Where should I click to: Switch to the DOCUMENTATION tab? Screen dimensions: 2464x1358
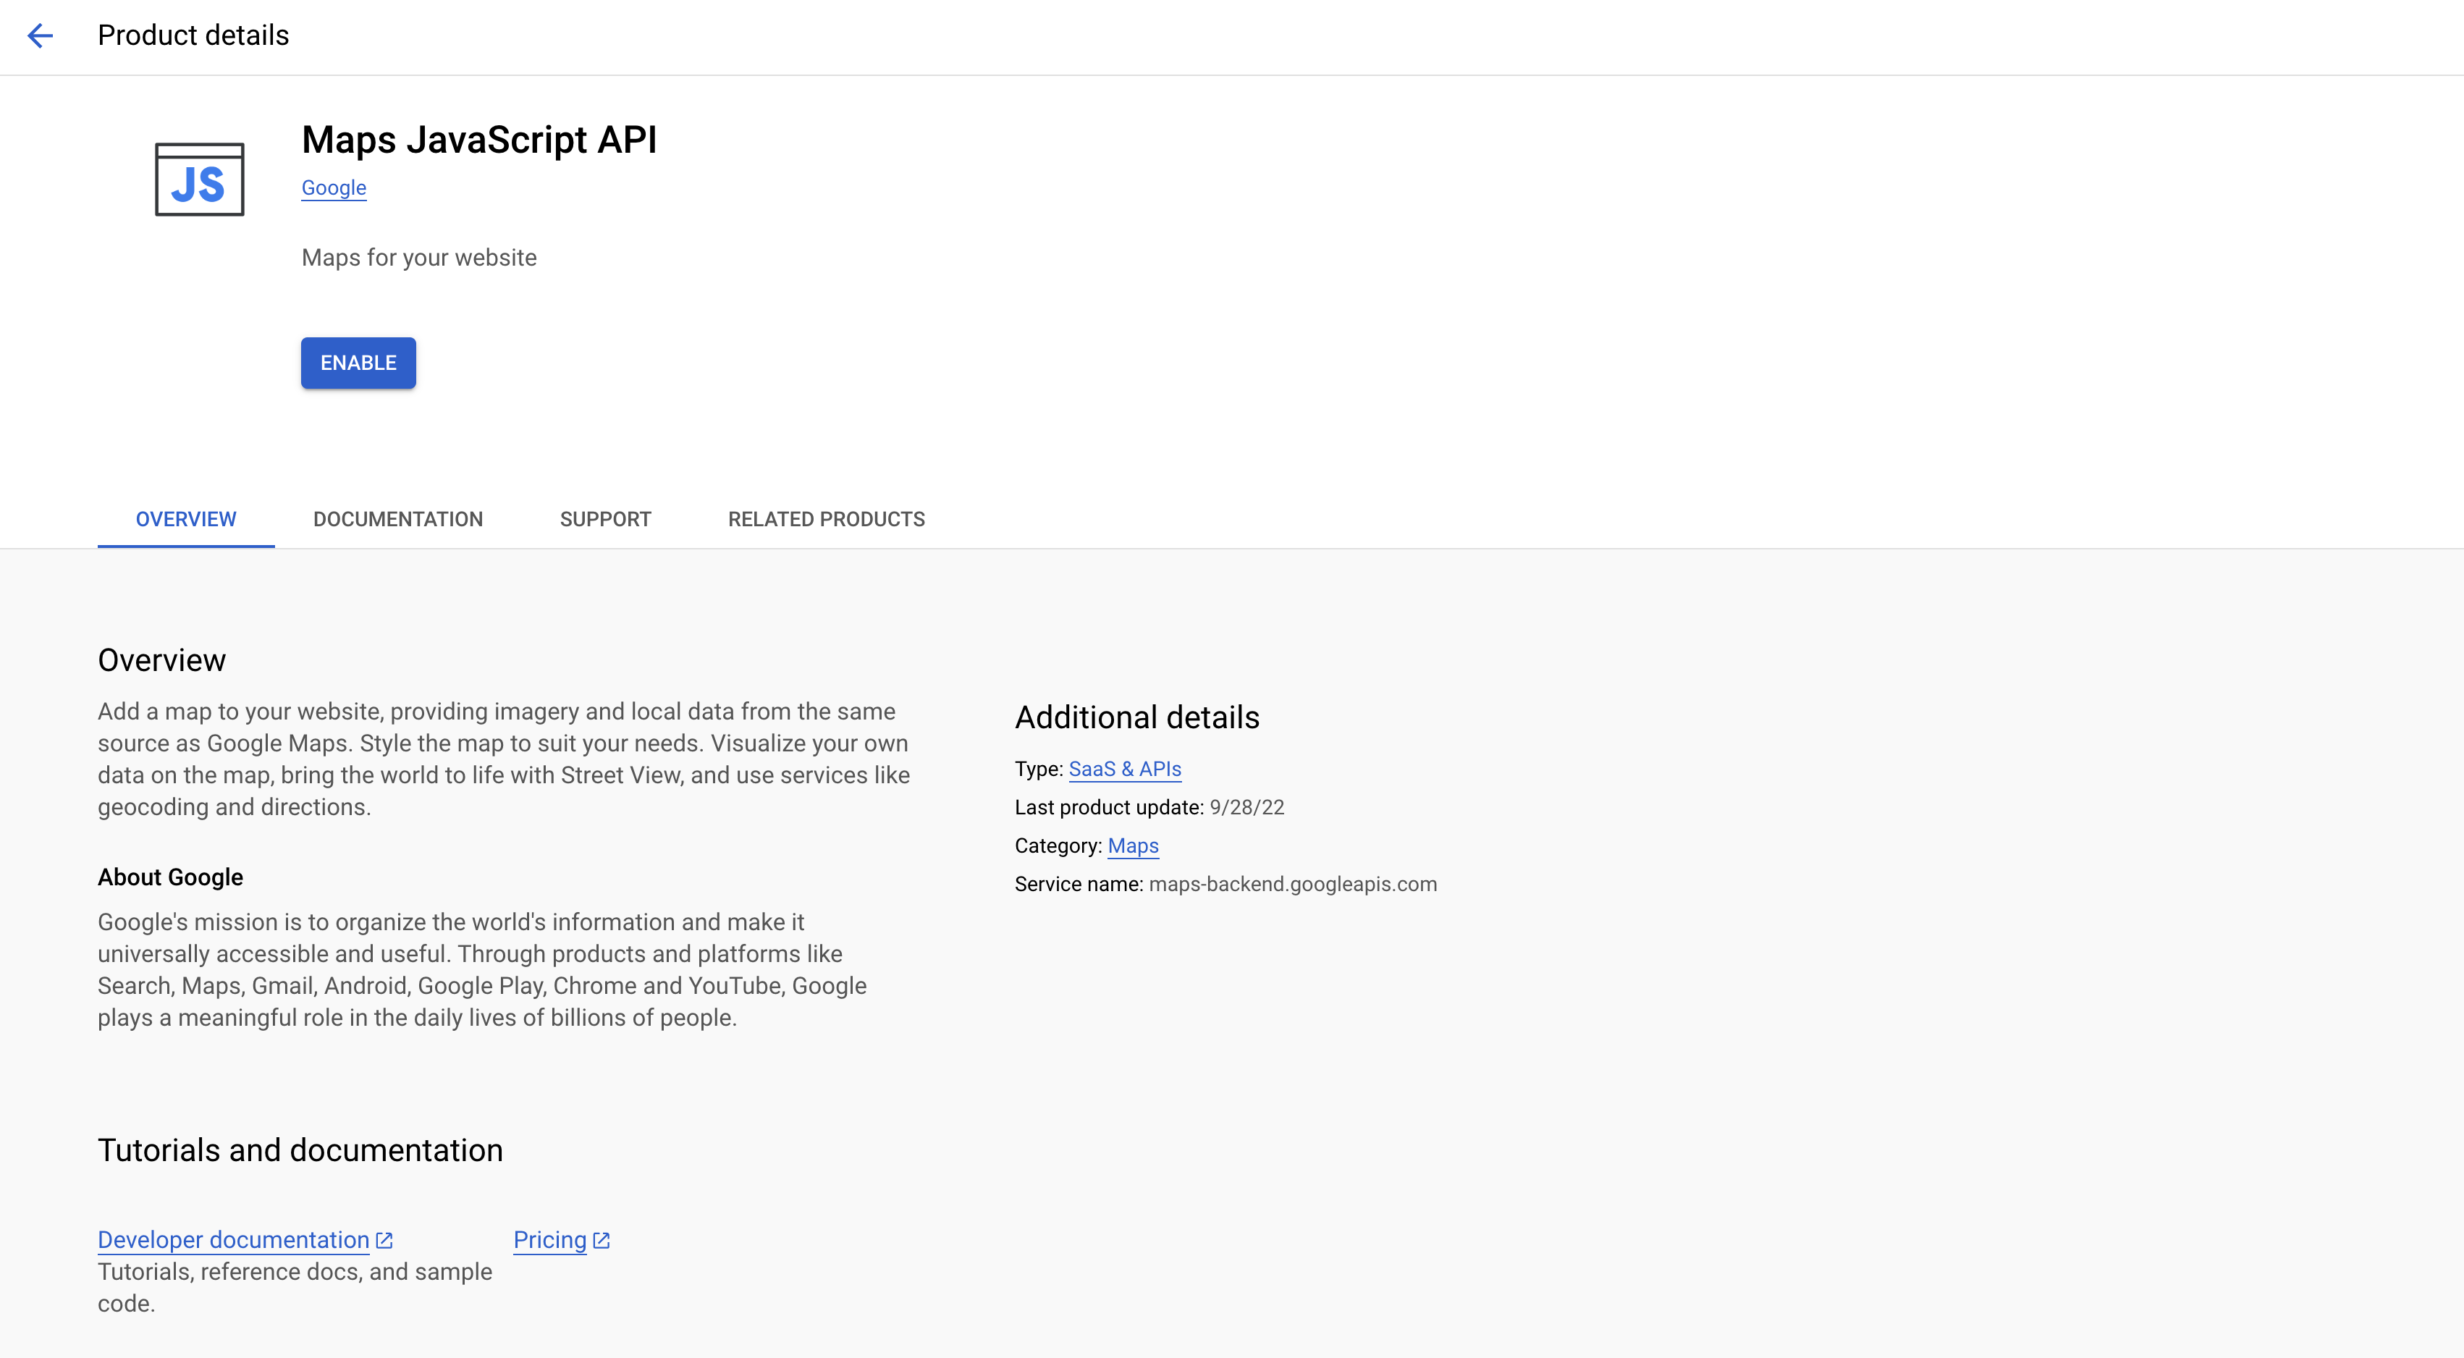398,519
